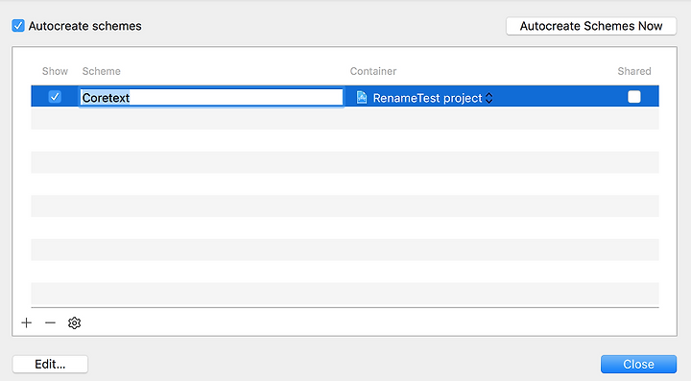691x381 pixels.
Task: Click the empty row directly beneath Coretext
Action: [345, 118]
